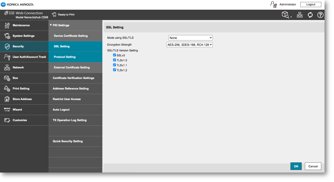Screen dimensions: 334x182
Task: Click the Administrator label
Action: [x=288, y=4]
